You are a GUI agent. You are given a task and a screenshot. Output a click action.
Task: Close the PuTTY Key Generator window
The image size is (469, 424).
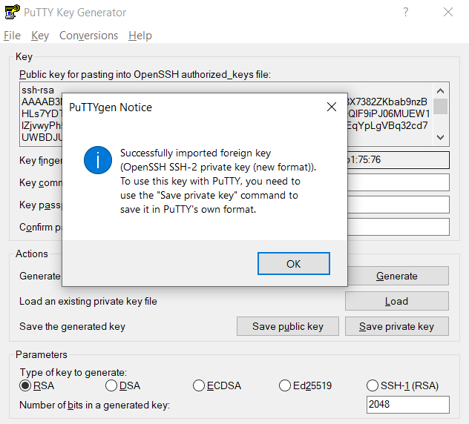[x=448, y=12]
